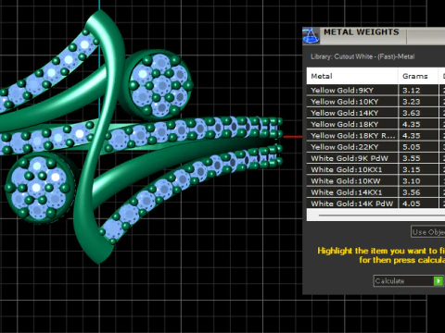Select the Yellow Gold:10KY row
Viewport: 445px width, 333px height.
(x=375, y=102)
